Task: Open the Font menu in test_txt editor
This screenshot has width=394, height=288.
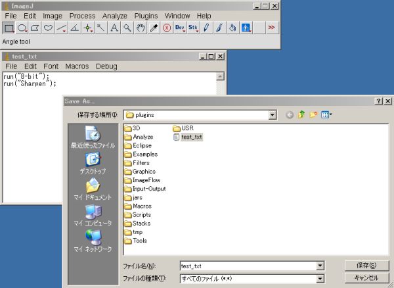Action: (51, 66)
